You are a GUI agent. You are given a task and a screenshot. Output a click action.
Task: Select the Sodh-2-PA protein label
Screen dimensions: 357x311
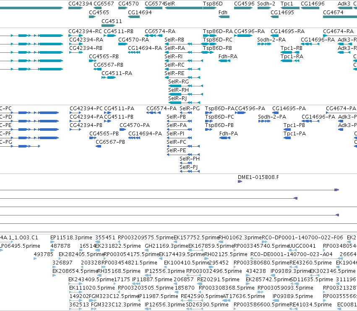coord(272,117)
